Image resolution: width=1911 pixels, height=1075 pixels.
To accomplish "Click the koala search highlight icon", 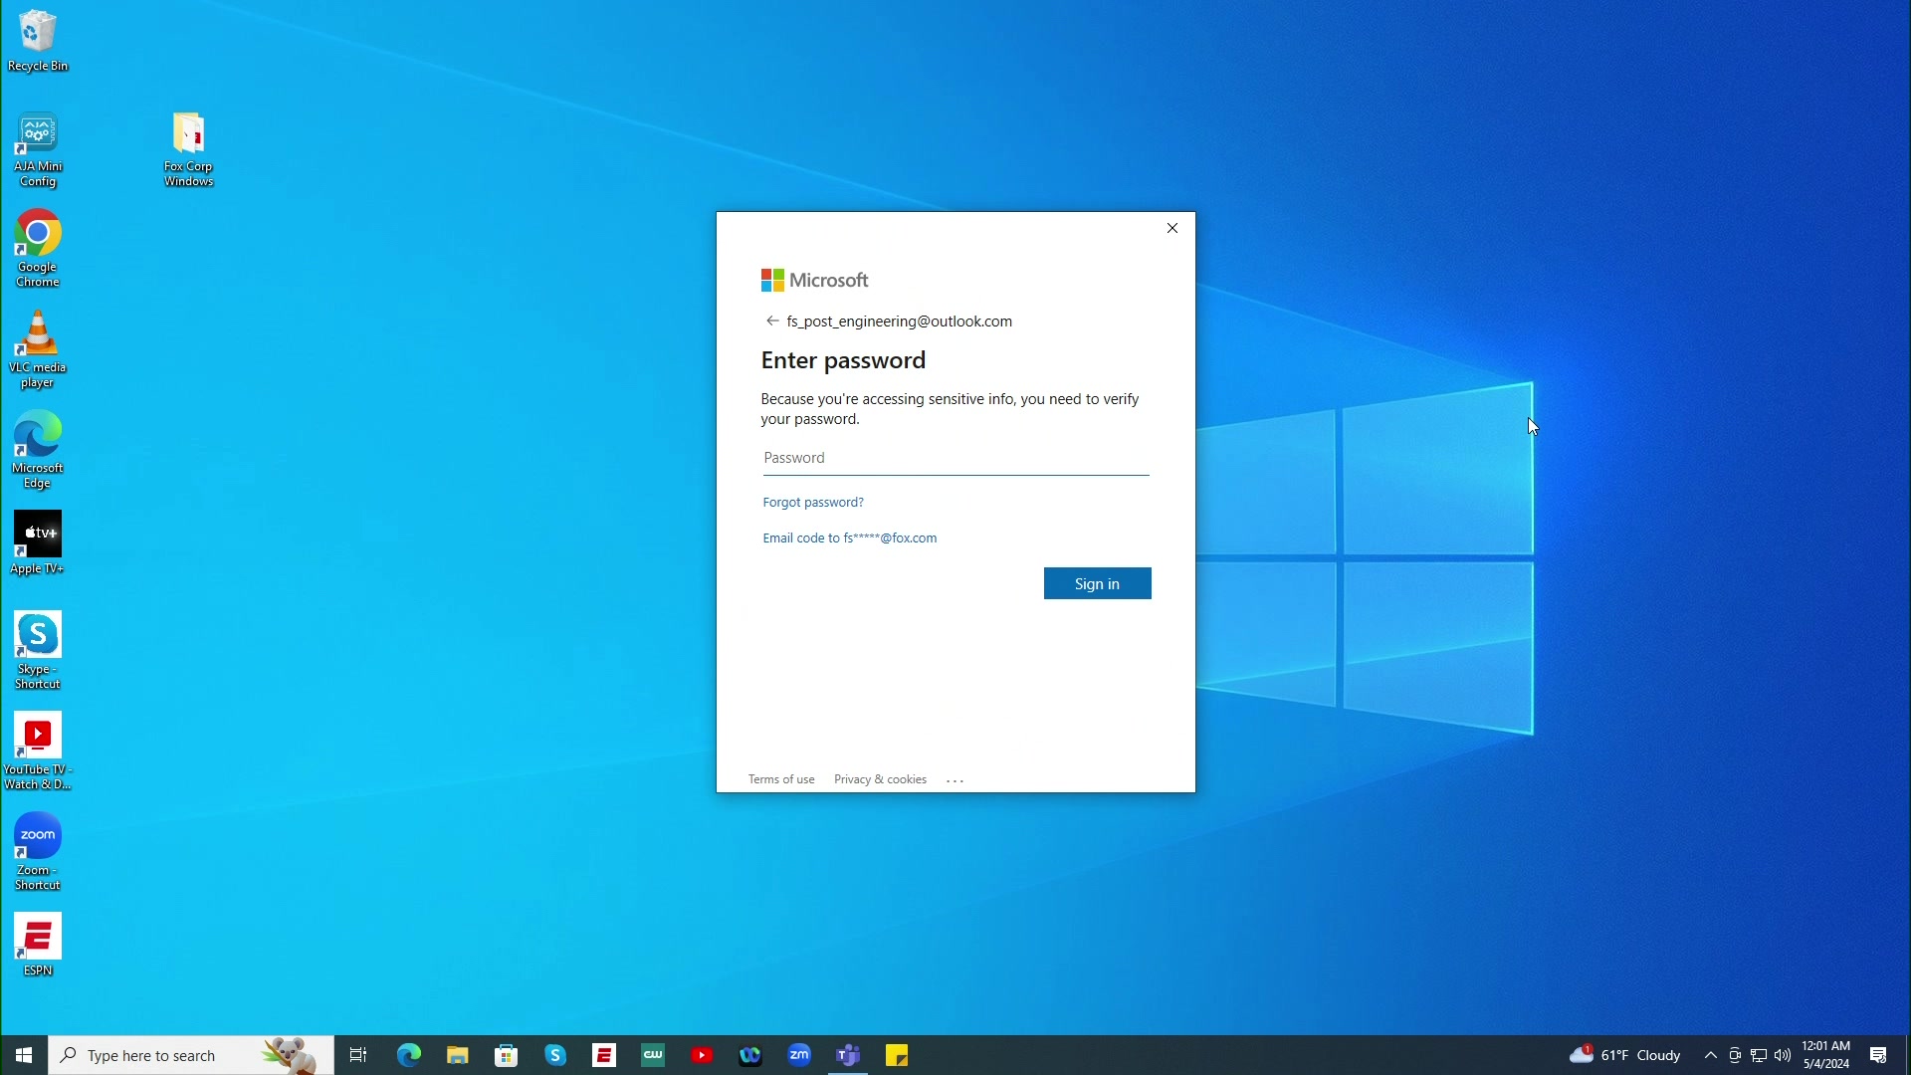I will (290, 1055).
